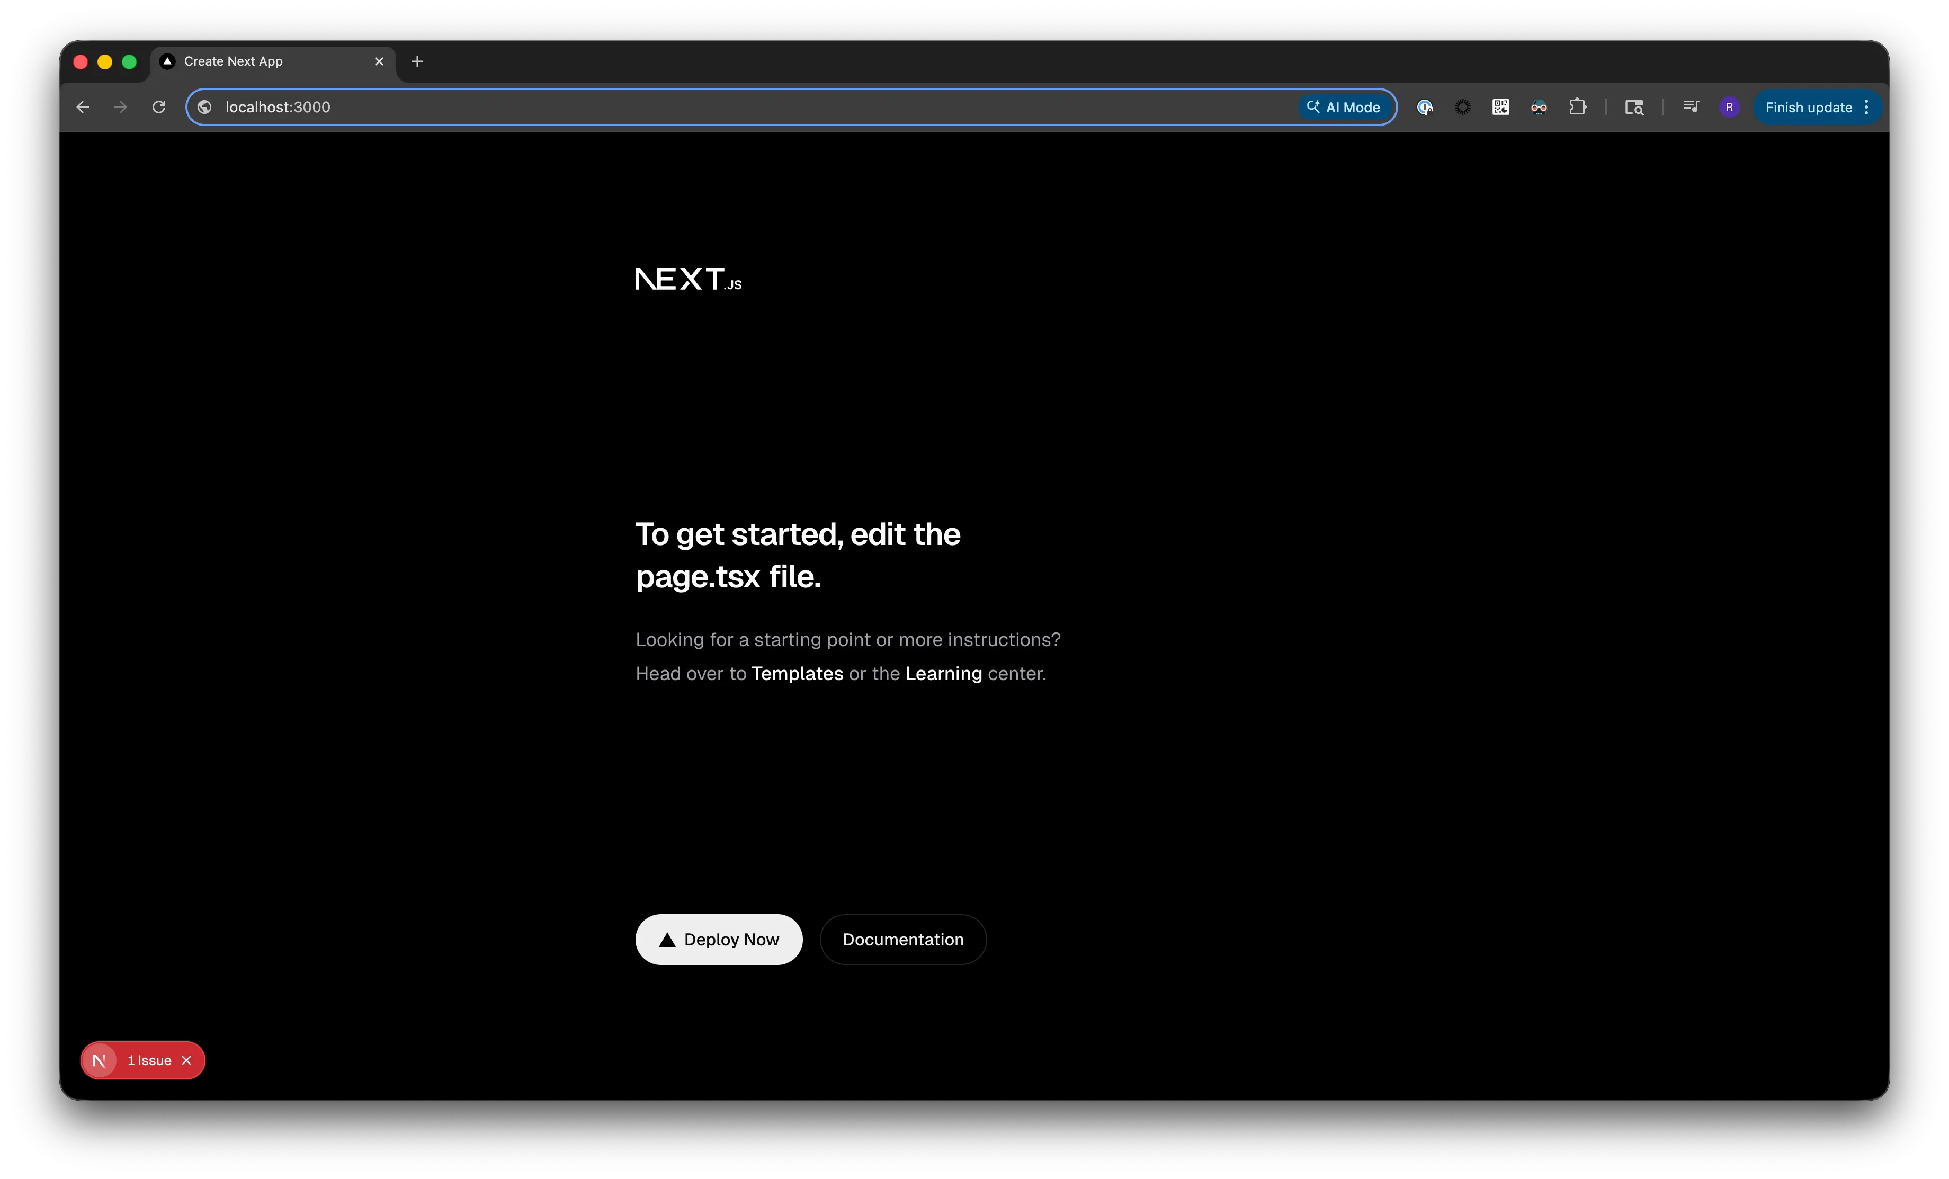Open Chrome's three-dot menu

coord(1867,107)
